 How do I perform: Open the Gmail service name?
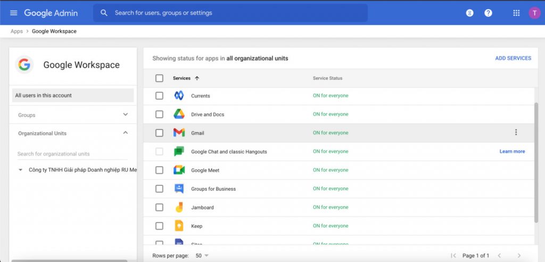click(x=197, y=133)
